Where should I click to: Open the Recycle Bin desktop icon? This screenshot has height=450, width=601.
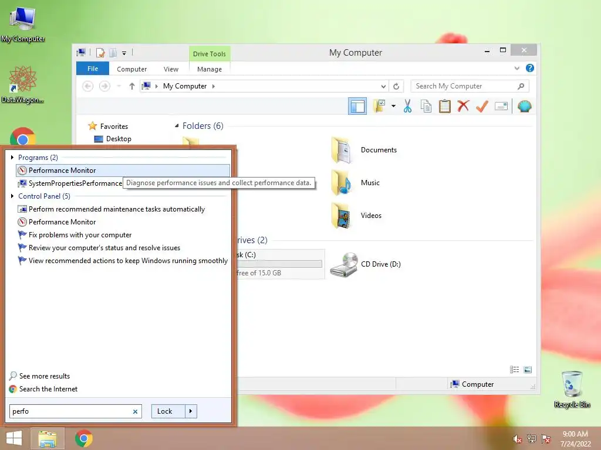[572, 389]
